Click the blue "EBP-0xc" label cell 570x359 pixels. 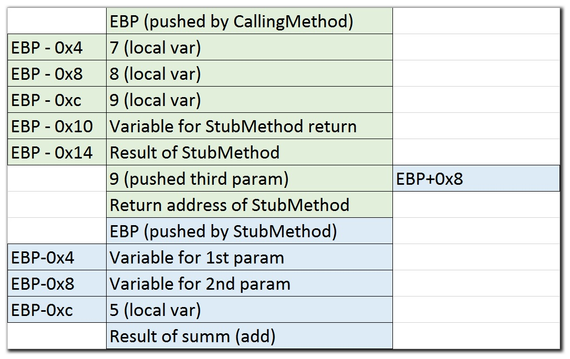point(57,310)
